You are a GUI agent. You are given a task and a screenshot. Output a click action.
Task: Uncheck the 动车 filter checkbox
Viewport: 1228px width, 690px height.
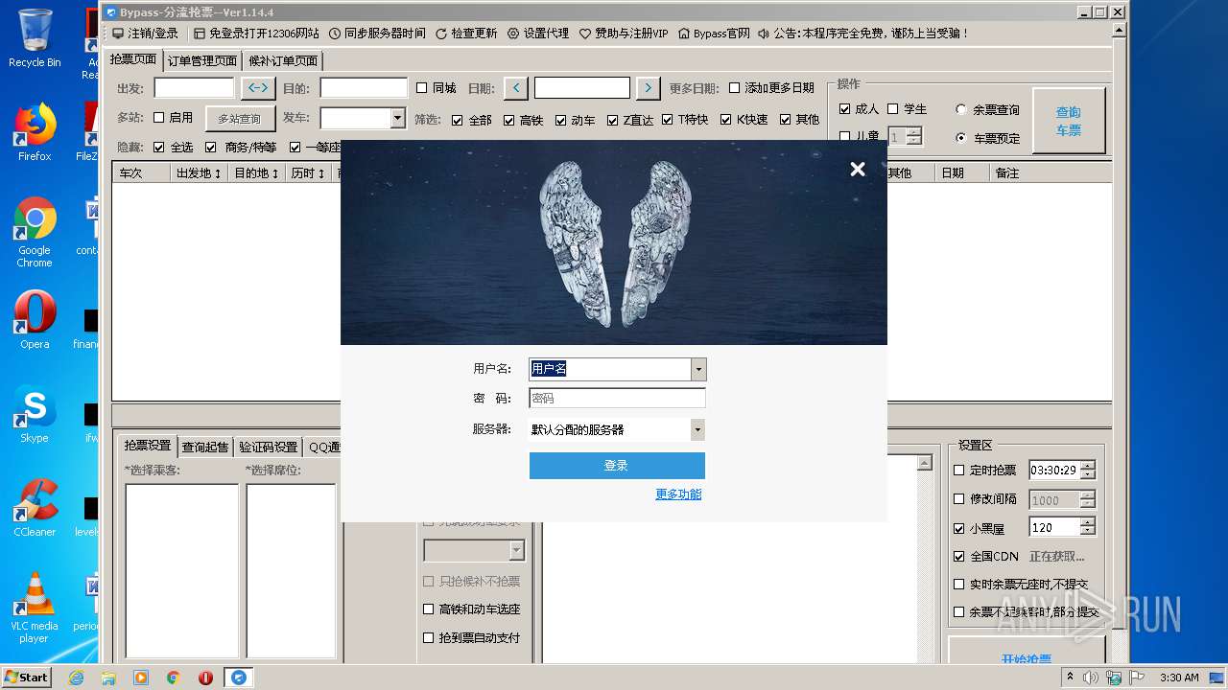560,120
